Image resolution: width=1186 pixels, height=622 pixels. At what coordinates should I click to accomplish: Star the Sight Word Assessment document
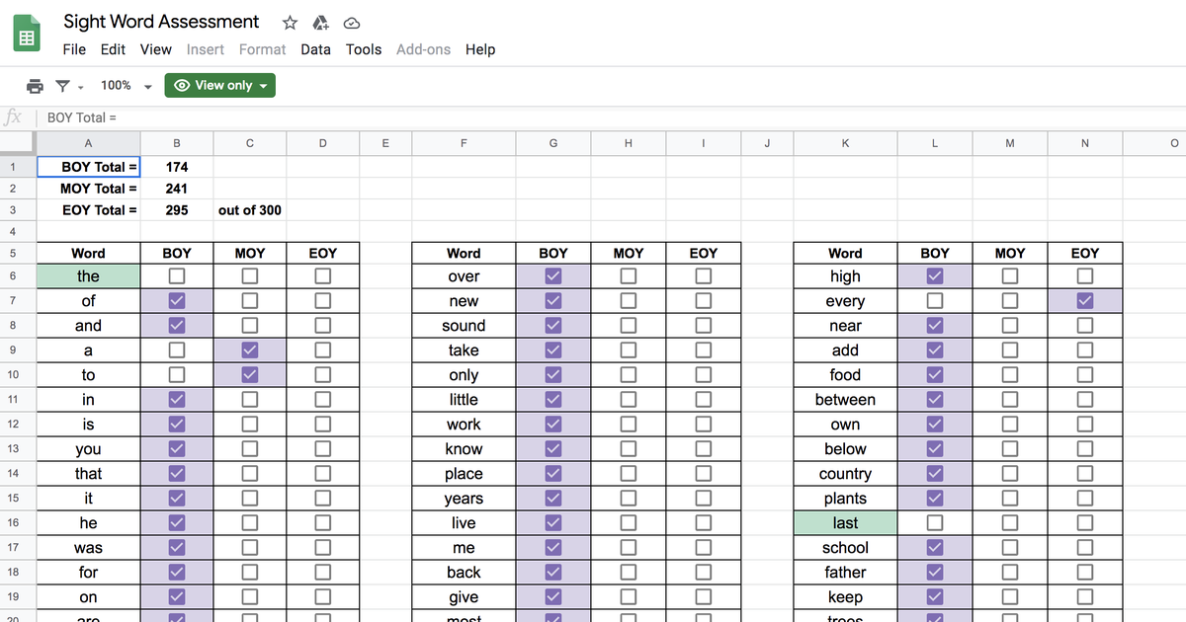(290, 23)
